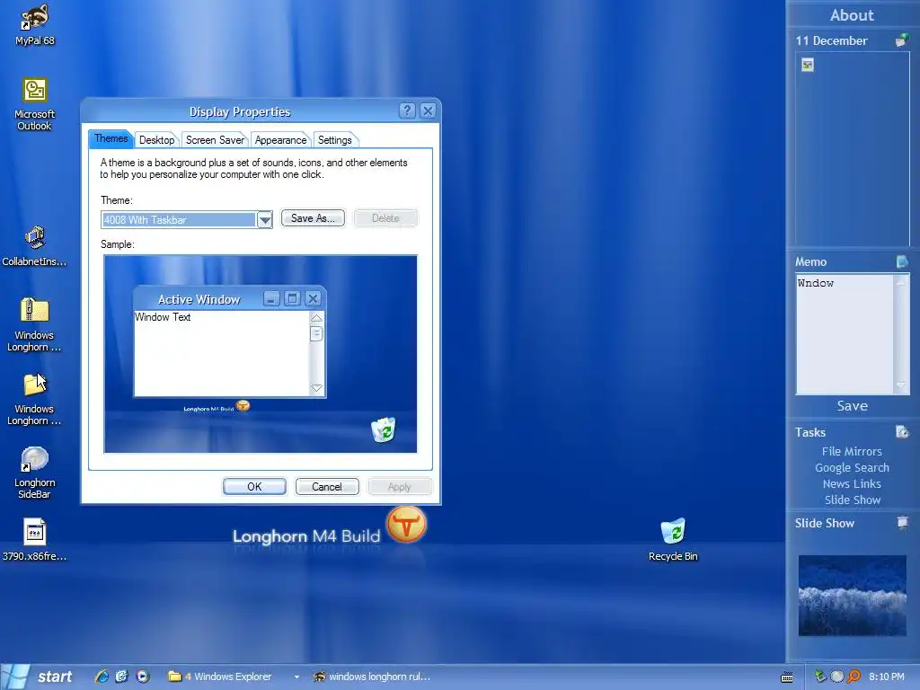The width and height of the screenshot is (920, 690).
Task: Click the orange magnifier tray icon
Action: (854, 677)
